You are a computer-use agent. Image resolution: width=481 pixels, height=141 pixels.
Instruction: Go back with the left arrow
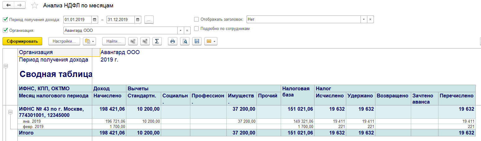[8, 5]
